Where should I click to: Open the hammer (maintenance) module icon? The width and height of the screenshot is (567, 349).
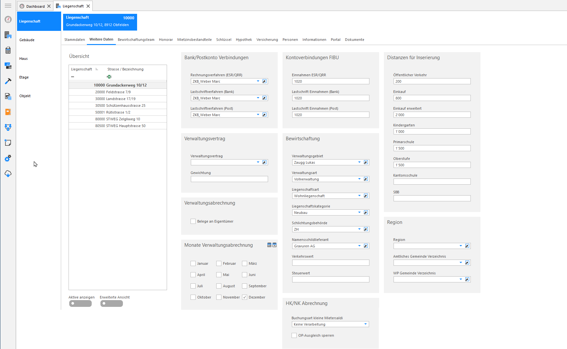click(8, 81)
